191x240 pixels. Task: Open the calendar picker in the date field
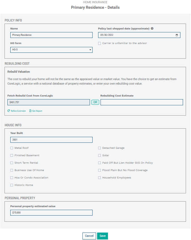click(177, 35)
